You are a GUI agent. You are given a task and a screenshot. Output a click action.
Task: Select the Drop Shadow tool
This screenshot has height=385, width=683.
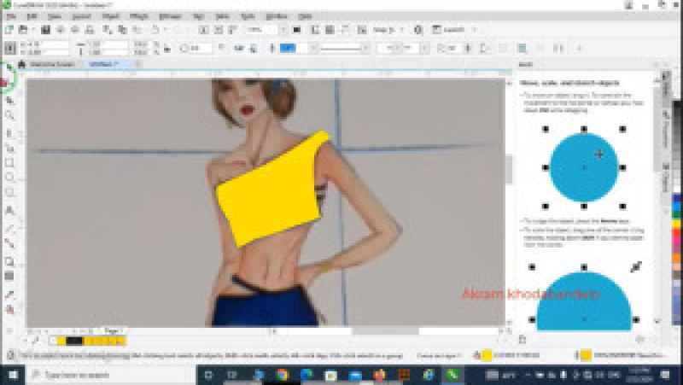coord(9,261)
